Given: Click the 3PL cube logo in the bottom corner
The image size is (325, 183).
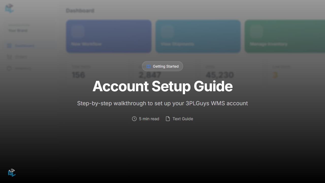Looking at the screenshot, I should pos(12,173).
